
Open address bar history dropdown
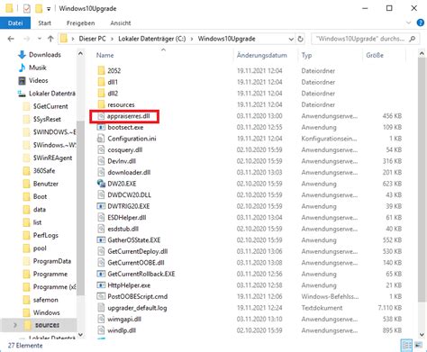pyautogui.click(x=291, y=39)
